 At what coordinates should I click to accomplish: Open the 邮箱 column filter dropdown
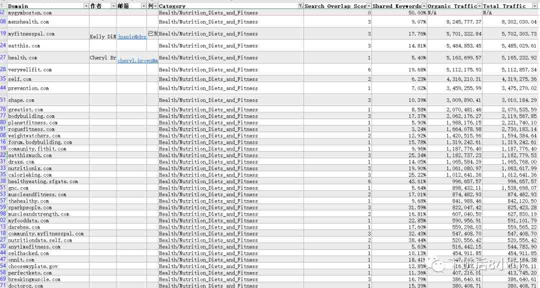pyautogui.click(x=143, y=6)
